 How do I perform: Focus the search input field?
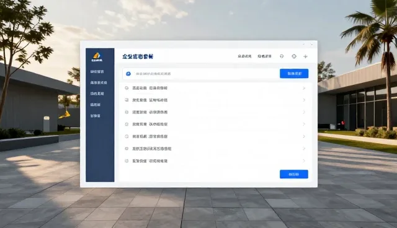(x=200, y=74)
